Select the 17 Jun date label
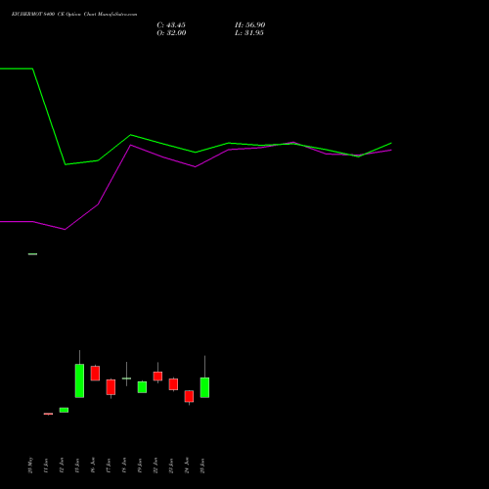 pos(110,466)
